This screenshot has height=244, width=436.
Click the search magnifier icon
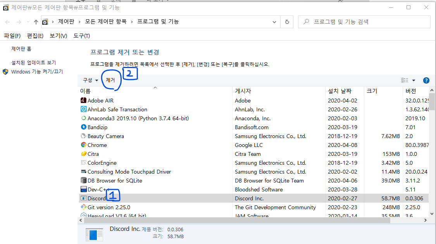(x=306, y=21)
